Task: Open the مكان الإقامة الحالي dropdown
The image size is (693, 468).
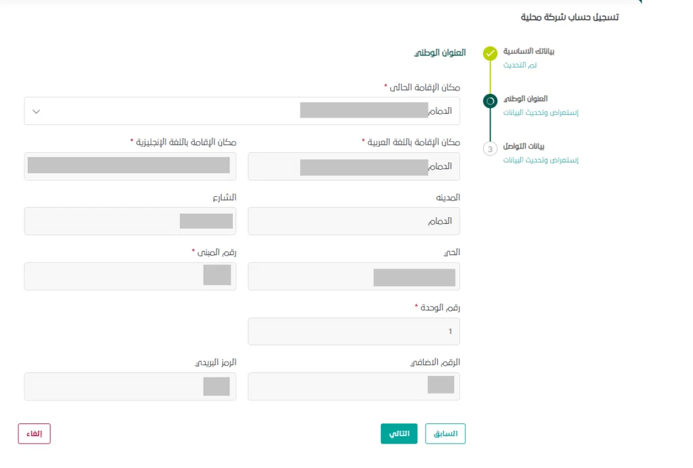Action: click(240, 110)
